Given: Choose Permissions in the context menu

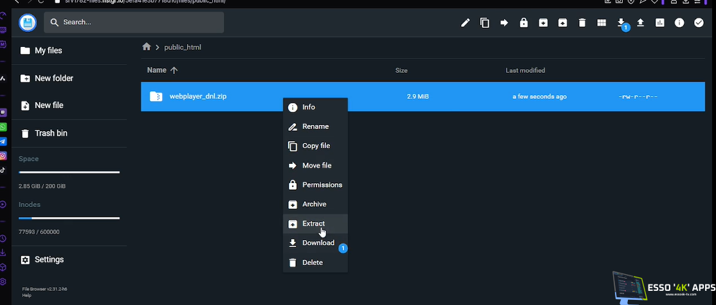Looking at the screenshot, I should pyautogui.click(x=322, y=185).
